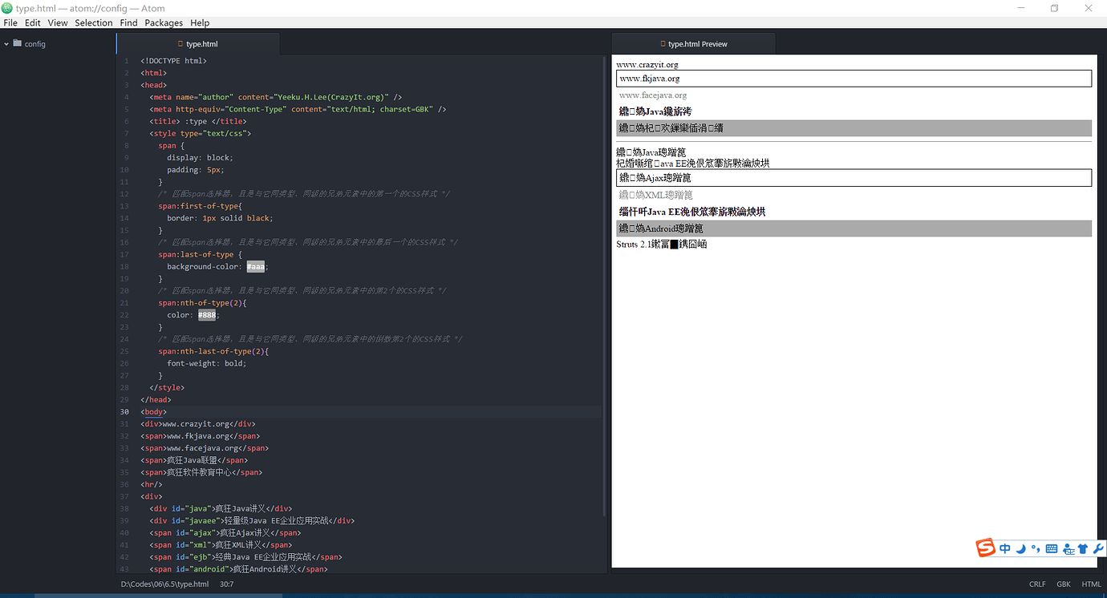Click the Sogou input method logo
Image resolution: width=1107 pixels, height=598 pixels.
pyautogui.click(x=986, y=547)
